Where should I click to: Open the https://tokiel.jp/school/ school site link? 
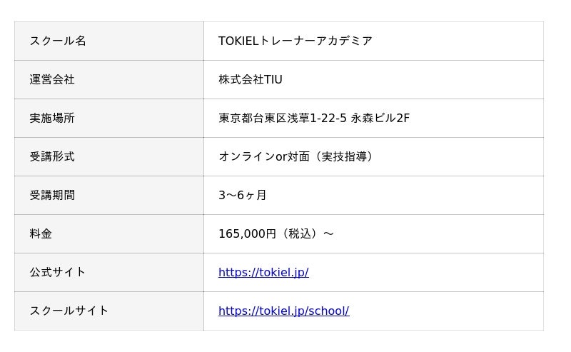click(283, 311)
